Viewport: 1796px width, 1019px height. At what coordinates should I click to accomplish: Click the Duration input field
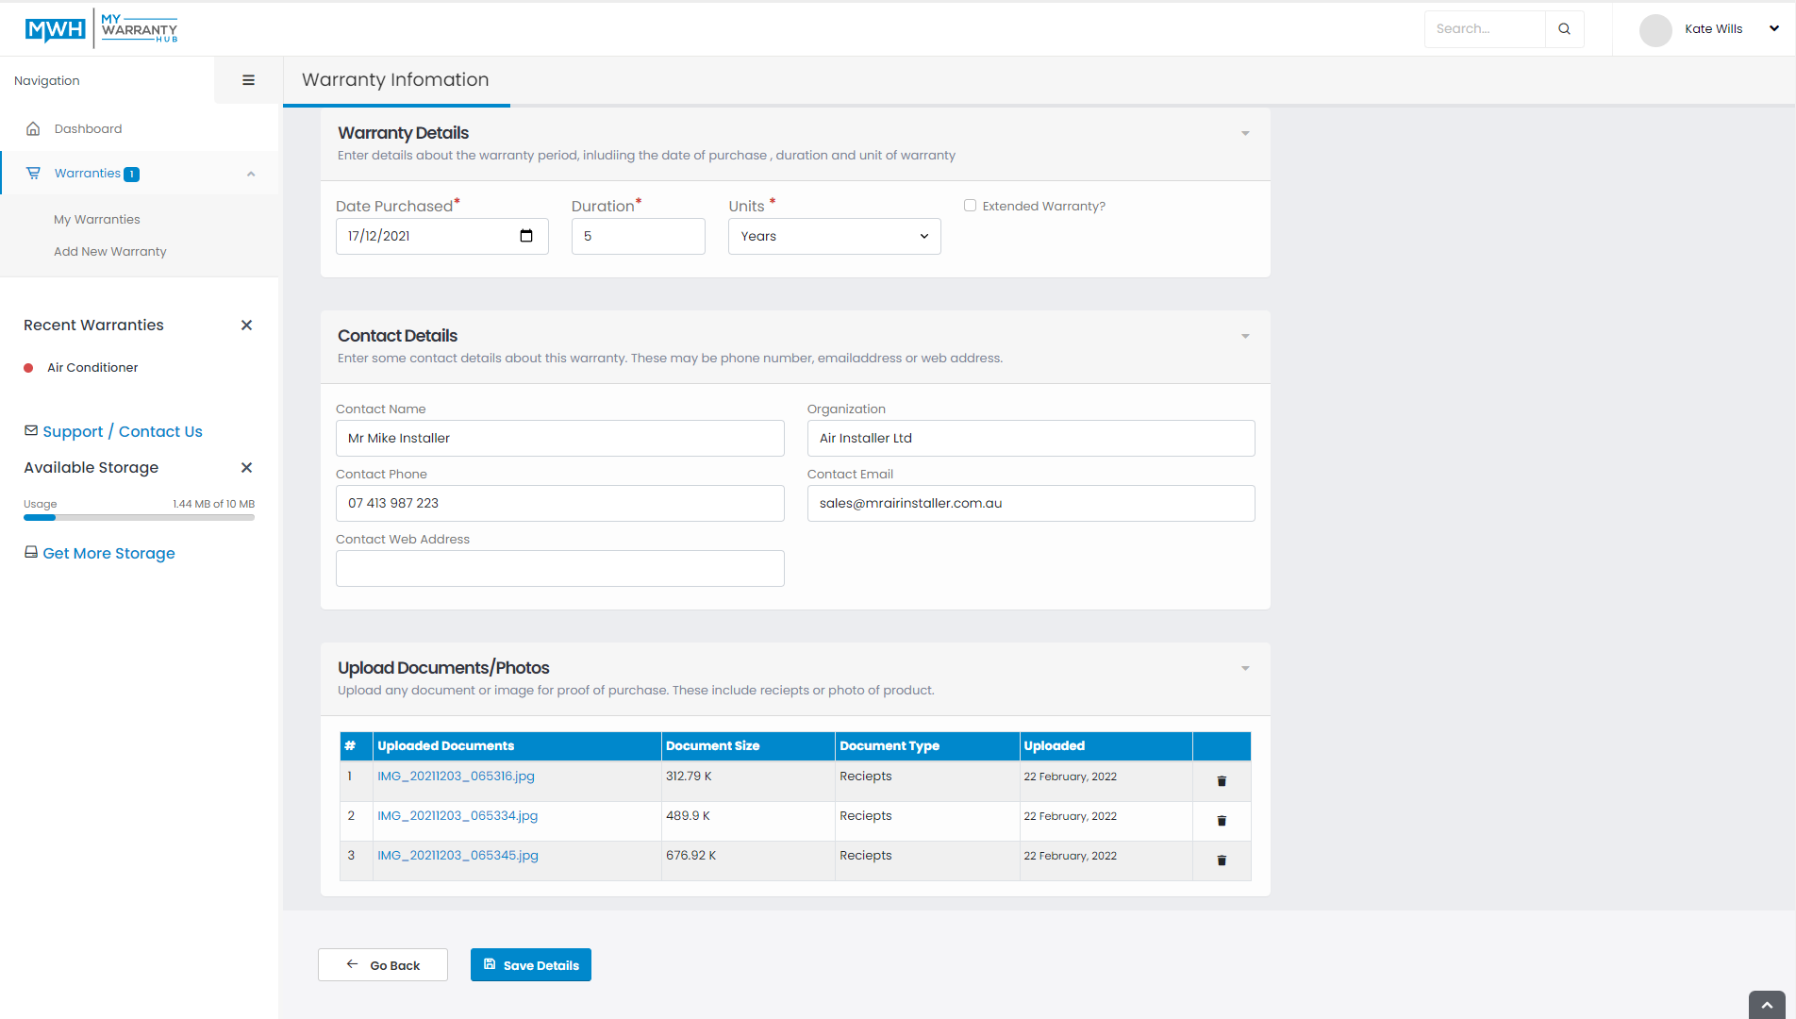click(x=639, y=236)
